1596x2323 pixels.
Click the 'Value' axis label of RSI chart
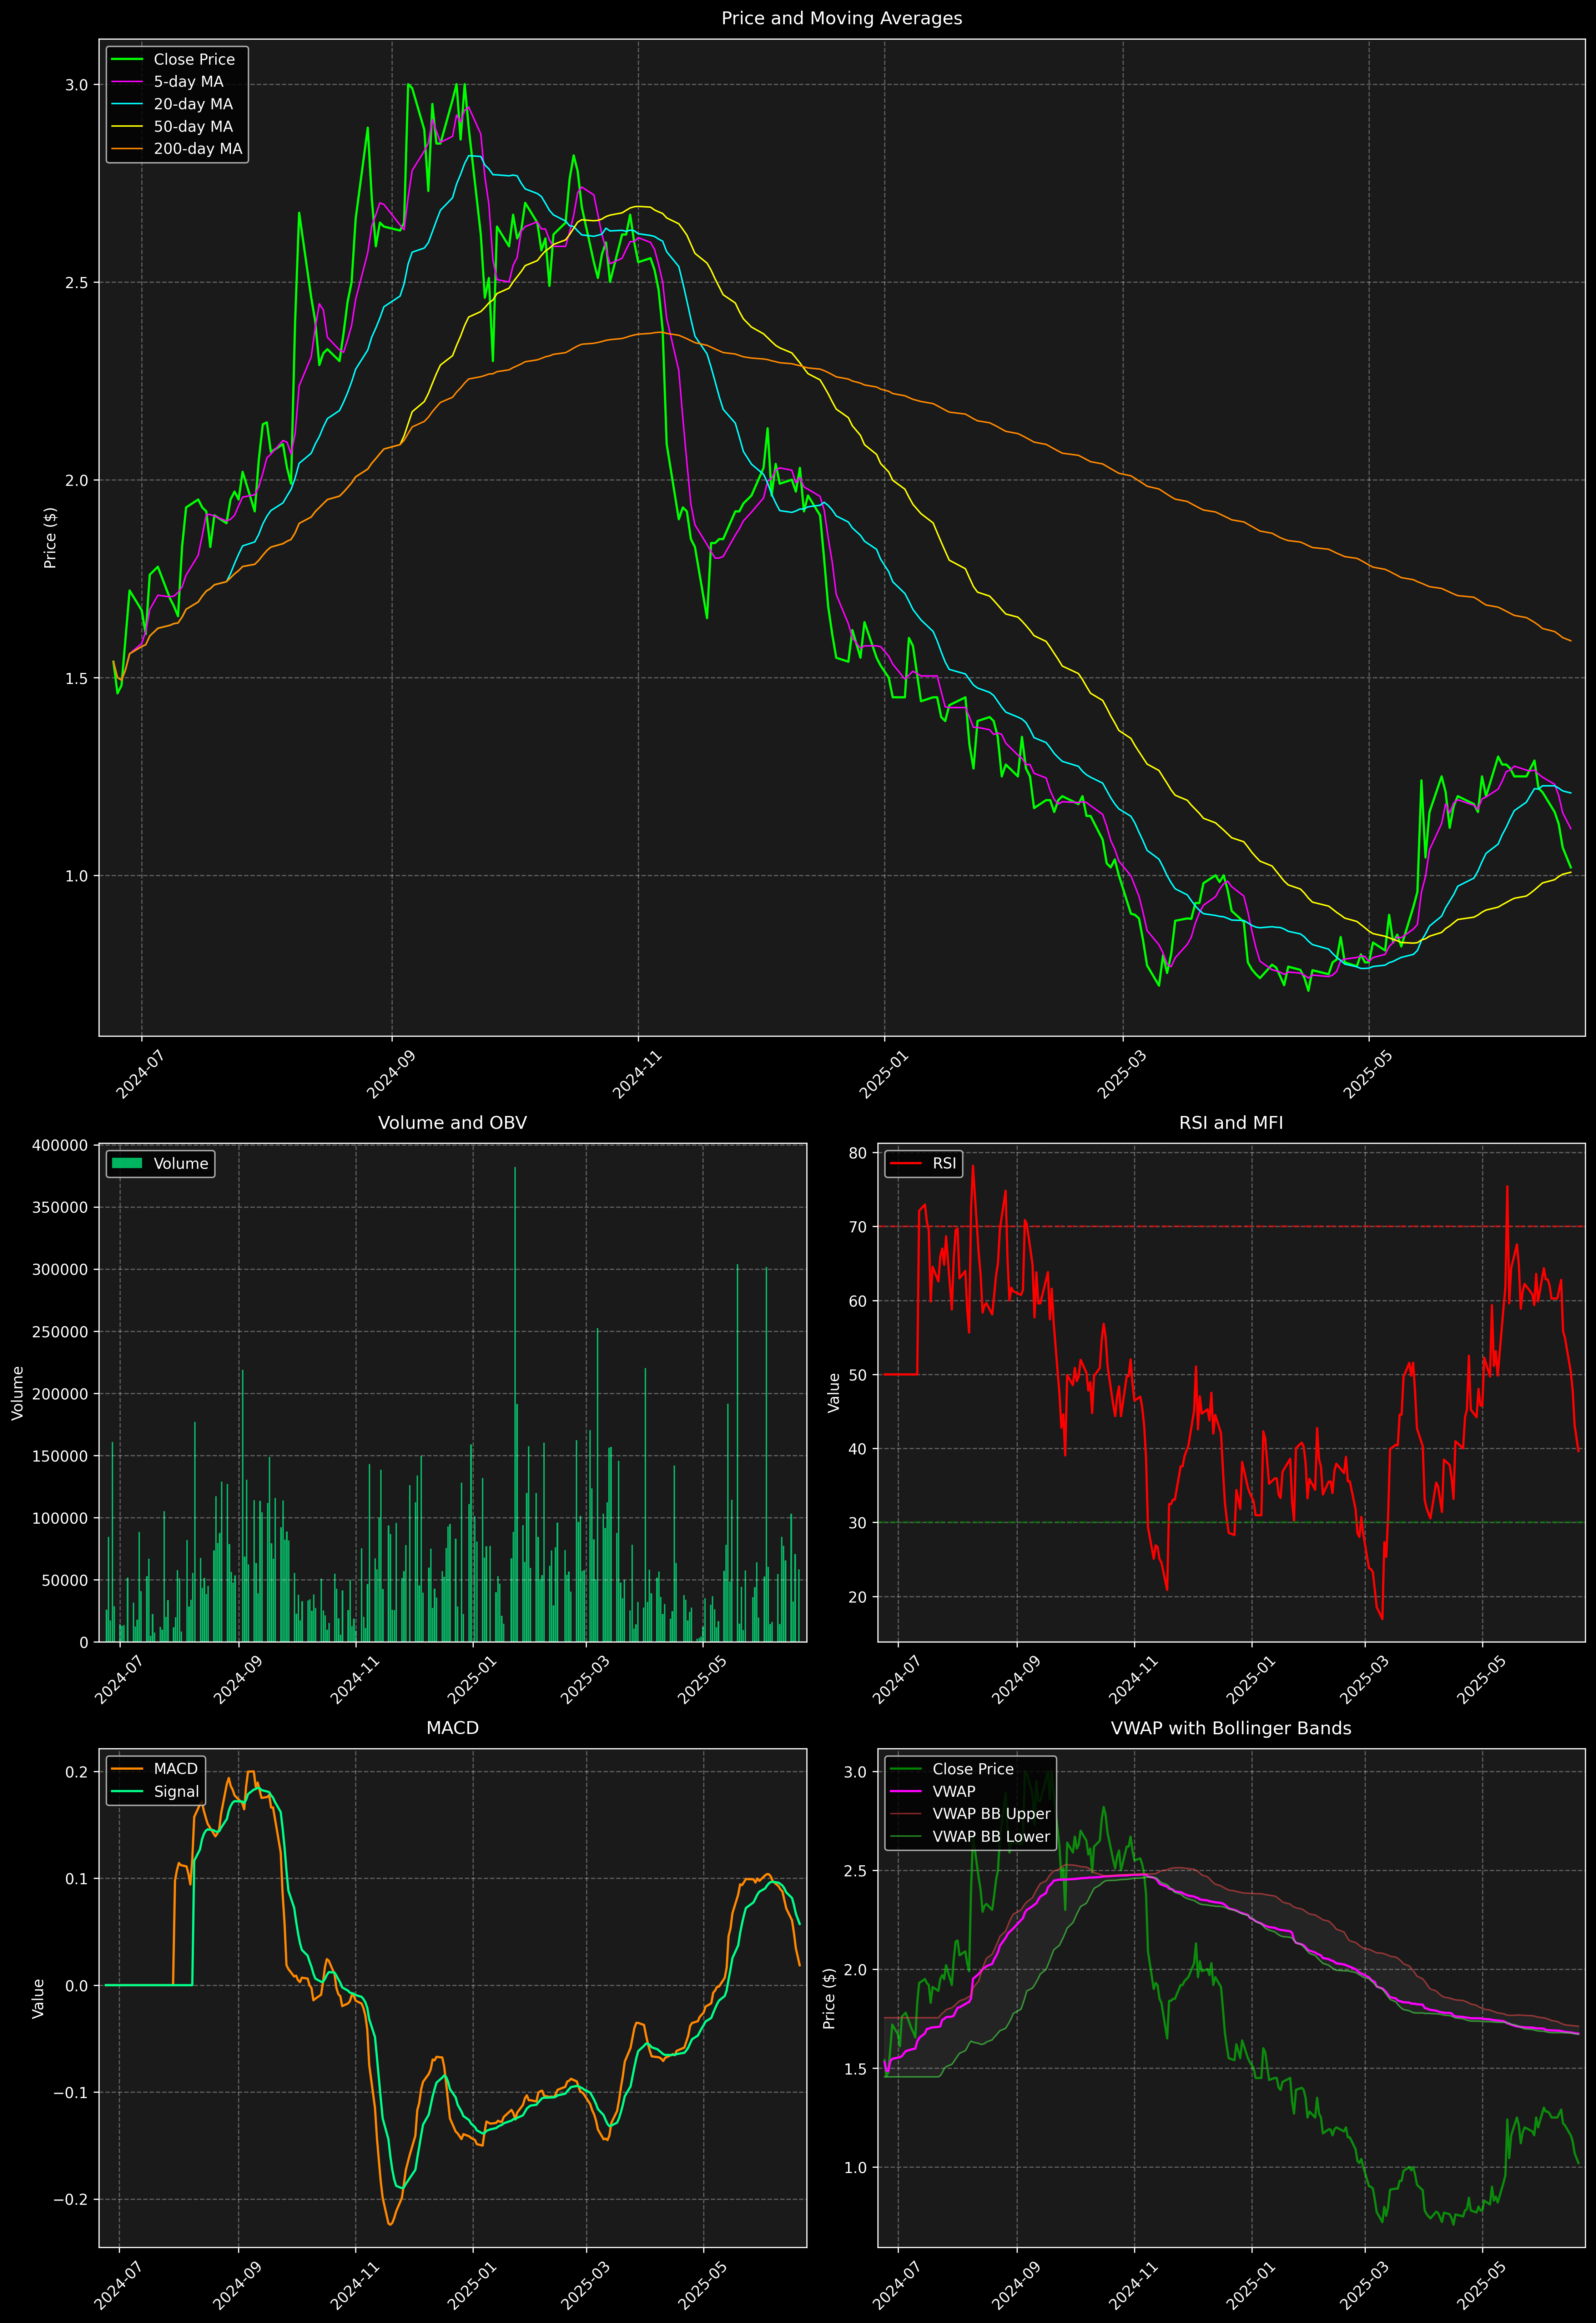834,1392
